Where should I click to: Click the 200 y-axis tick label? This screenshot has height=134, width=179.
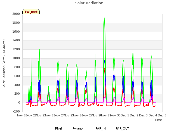(17, 94)
